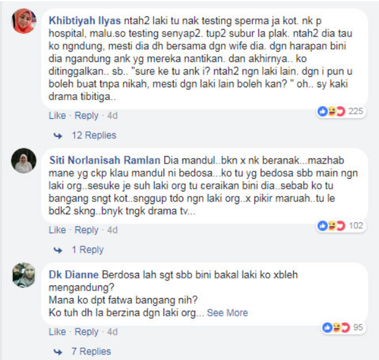Reply to Dk Dianne's comment
The width and height of the screenshot is (379, 360).
pyautogui.click(x=87, y=332)
